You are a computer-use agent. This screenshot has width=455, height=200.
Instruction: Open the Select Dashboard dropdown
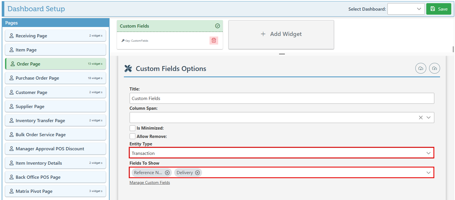(406, 9)
